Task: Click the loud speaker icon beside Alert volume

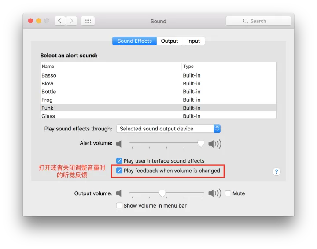Action: pyautogui.click(x=215, y=144)
